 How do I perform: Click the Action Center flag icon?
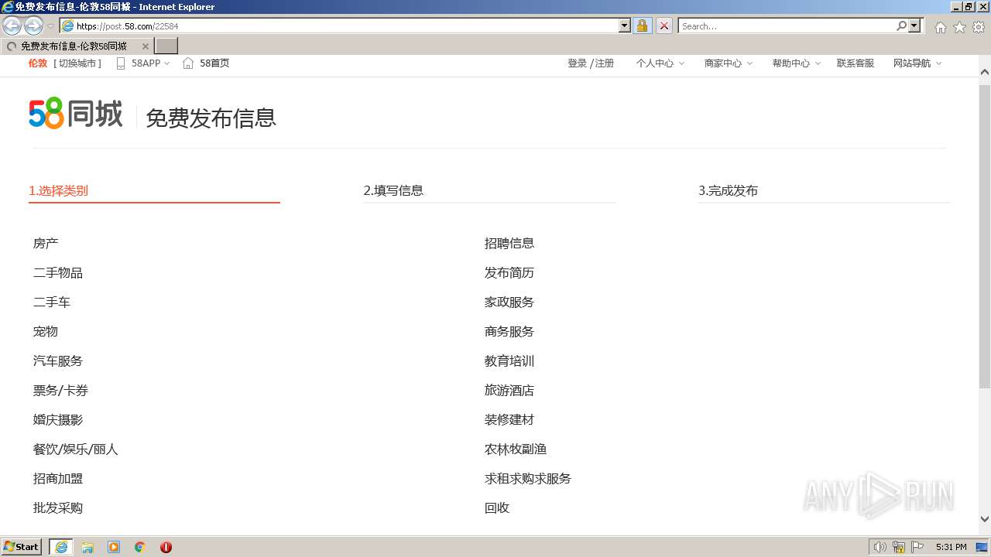pyautogui.click(x=917, y=547)
